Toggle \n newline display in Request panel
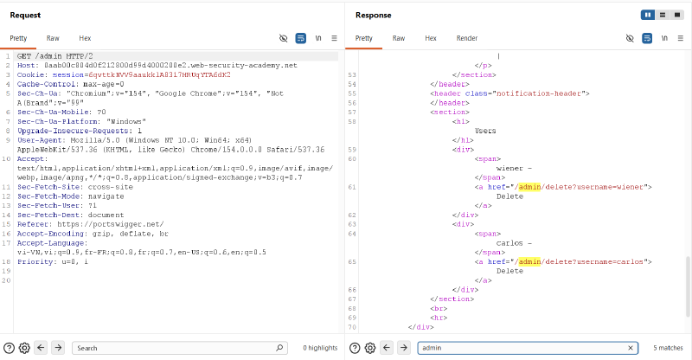Viewport: 692px width, 360px height. click(x=318, y=38)
